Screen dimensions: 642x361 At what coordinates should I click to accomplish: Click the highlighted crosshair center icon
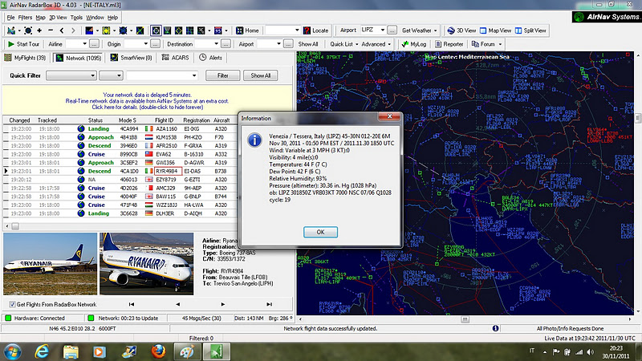pyautogui.click(x=156, y=30)
